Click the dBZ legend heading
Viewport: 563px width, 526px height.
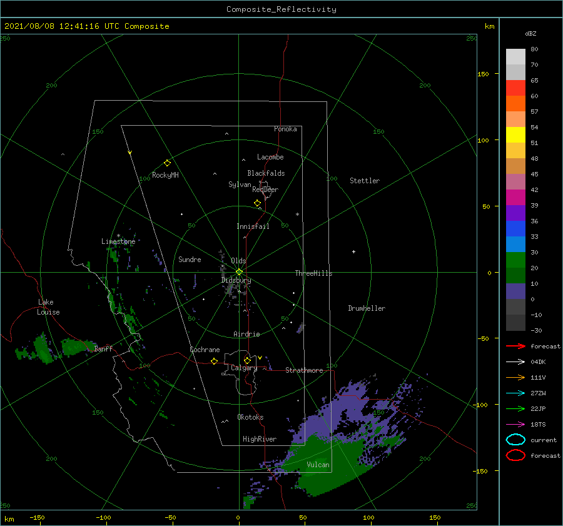(x=530, y=33)
